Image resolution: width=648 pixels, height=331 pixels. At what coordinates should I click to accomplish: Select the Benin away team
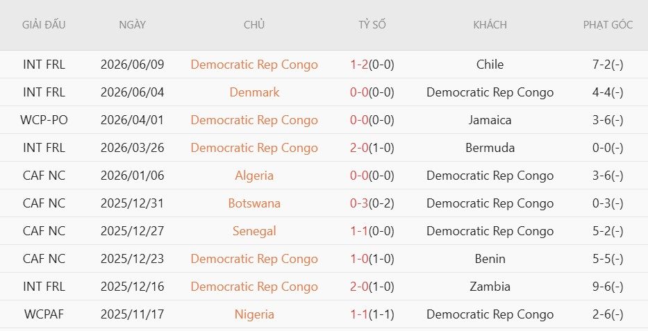[490, 258]
